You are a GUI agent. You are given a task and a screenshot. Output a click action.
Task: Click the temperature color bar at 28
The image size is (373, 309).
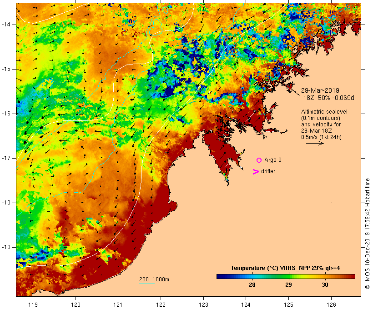[x=252, y=276]
